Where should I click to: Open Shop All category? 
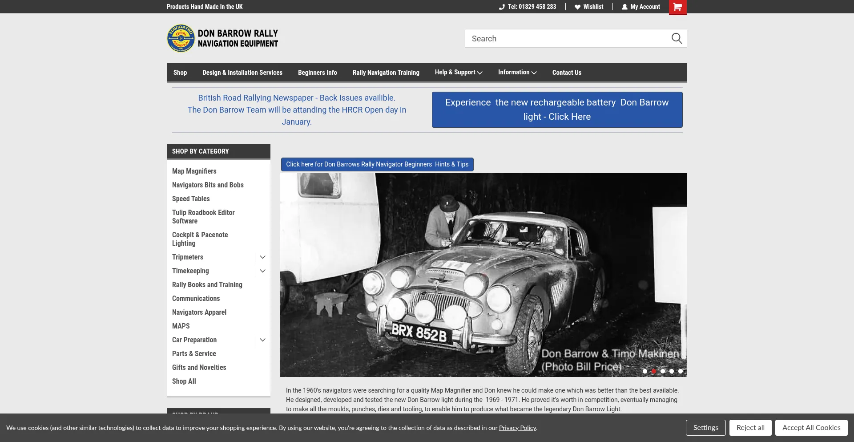184,381
